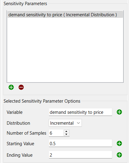
Task: Click empty area of Sensitivity Parameters list
Action: coord(65,50)
